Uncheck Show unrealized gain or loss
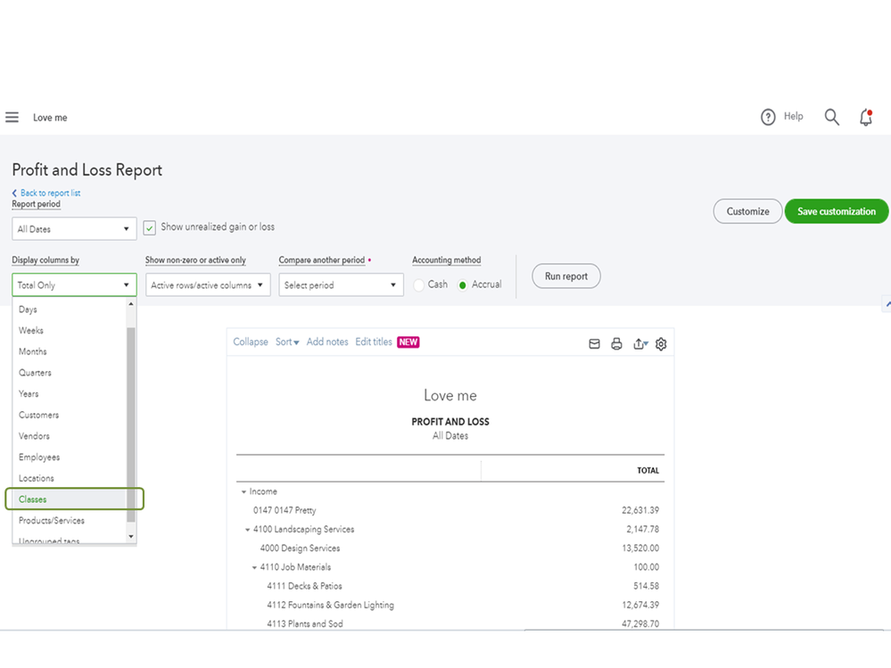Viewport: 891px width, 668px height. click(149, 227)
